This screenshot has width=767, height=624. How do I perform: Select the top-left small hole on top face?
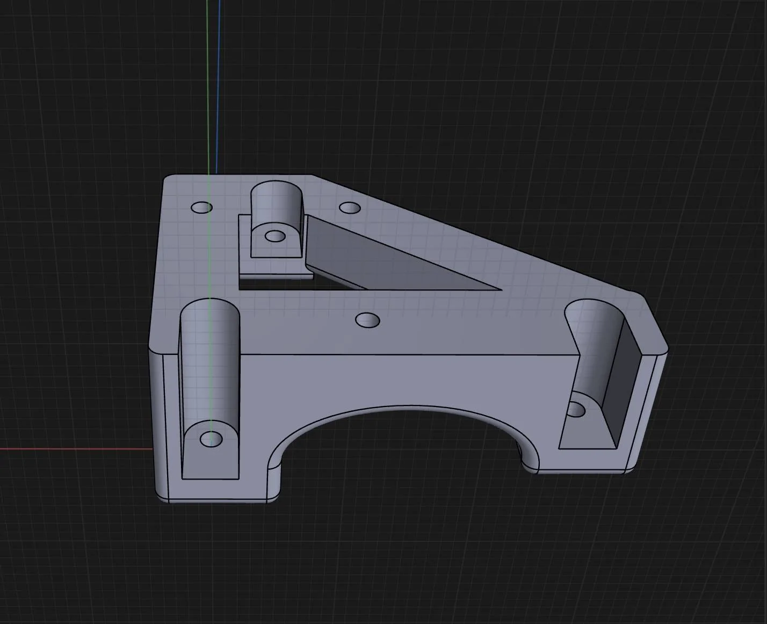point(202,207)
